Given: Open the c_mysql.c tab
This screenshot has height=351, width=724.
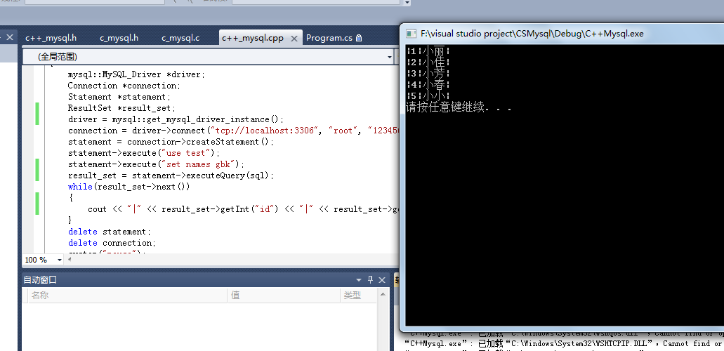Looking at the screenshot, I should [x=180, y=38].
